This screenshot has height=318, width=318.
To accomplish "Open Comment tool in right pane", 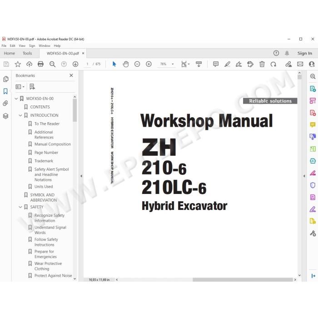I will click(x=313, y=124).
